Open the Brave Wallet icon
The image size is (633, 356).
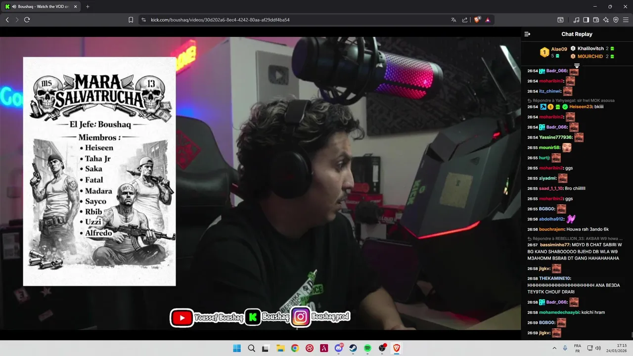pos(596,20)
